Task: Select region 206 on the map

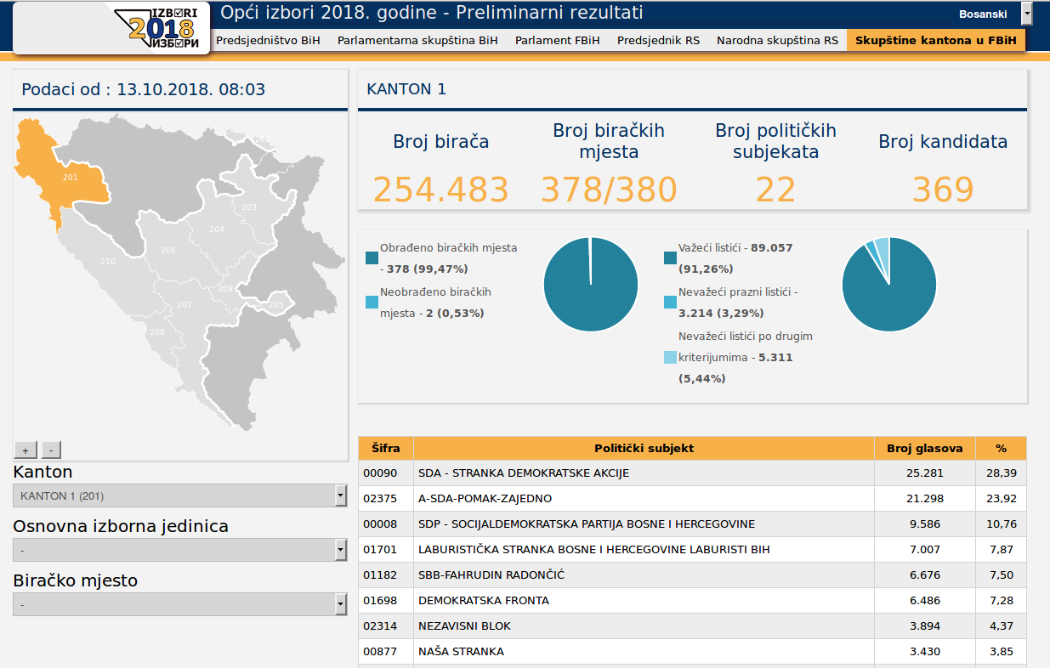Action: point(167,250)
